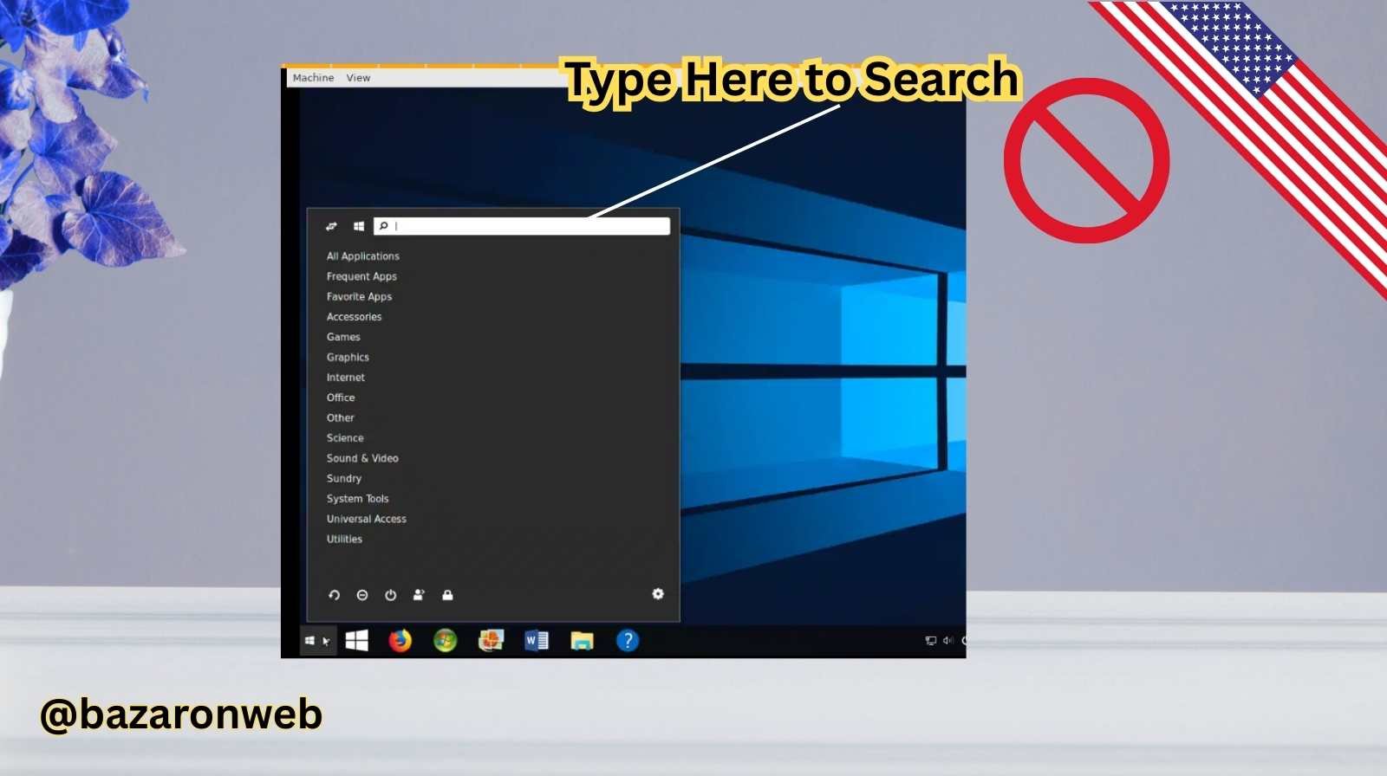Click the restart arrow icon
1387x776 pixels.
pos(334,595)
